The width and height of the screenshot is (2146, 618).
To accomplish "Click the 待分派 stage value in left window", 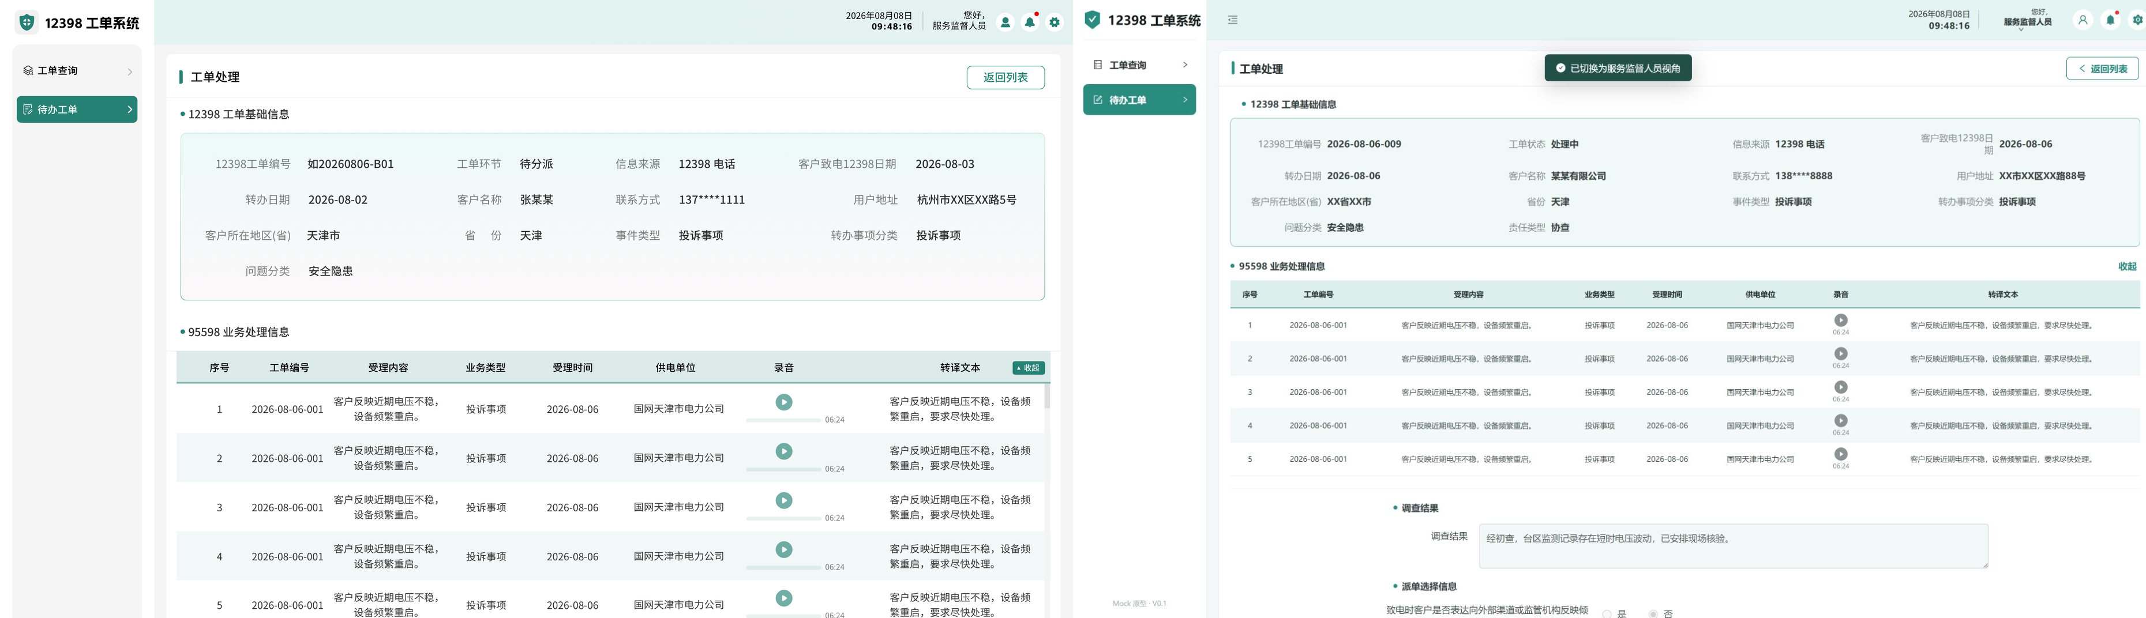I will [x=536, y=164].
